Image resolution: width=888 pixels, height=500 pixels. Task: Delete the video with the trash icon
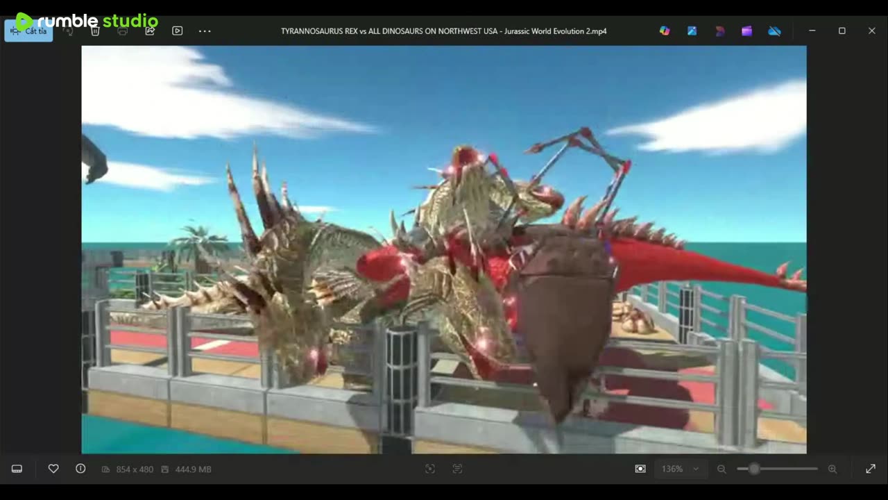tap(96, 31)
